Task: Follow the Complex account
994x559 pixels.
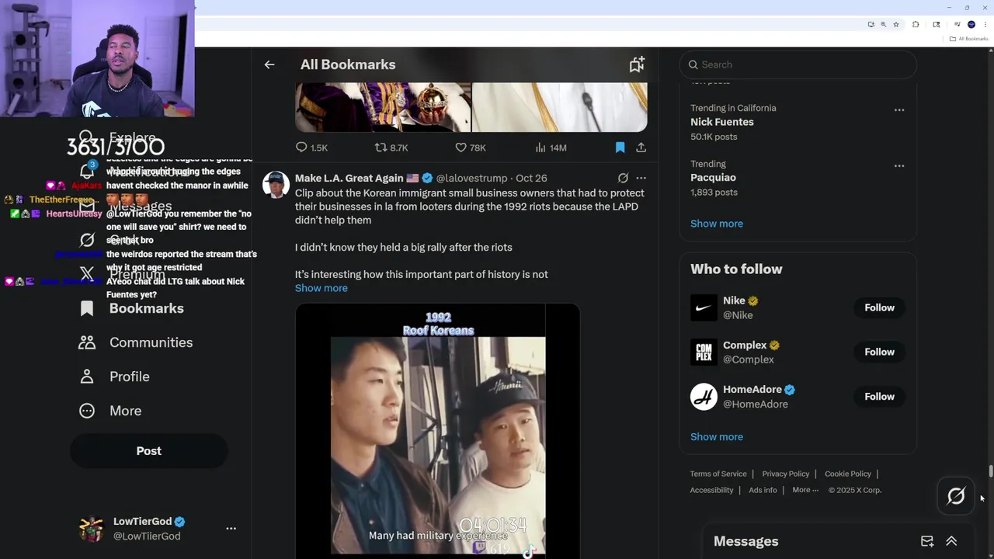Action: click(879, 352)
